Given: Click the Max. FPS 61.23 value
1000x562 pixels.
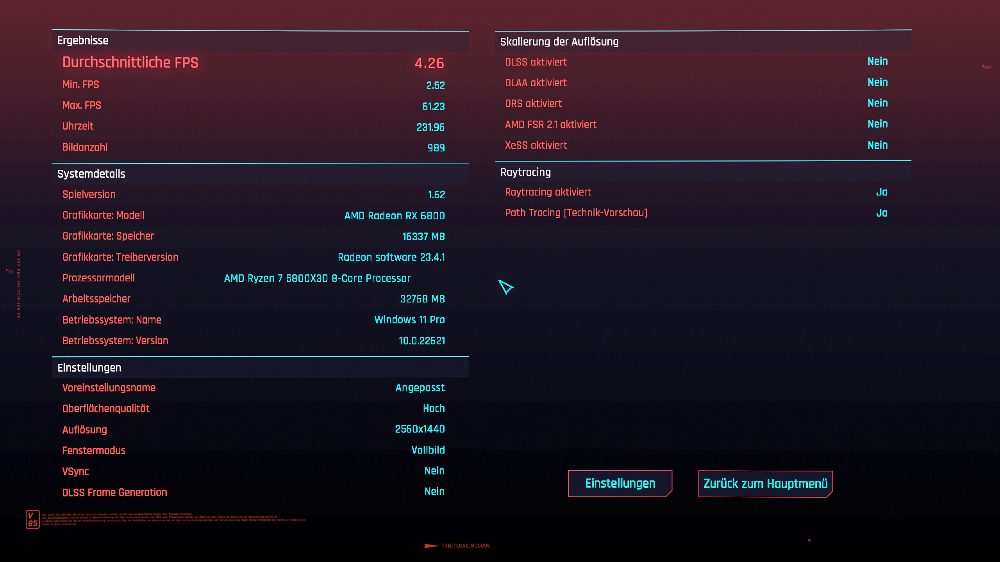Looking at the screenshot, I should pyautogui.click(x=433, y=106).
